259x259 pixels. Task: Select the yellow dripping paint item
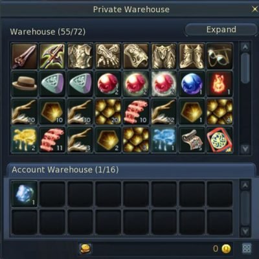coord(24,140)
